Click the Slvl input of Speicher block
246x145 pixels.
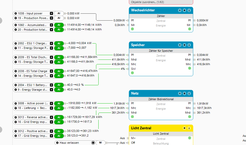[x=133, y=69]
